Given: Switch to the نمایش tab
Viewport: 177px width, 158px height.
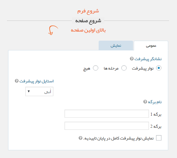Looking at the screenshot, I should tap(116, 45).
